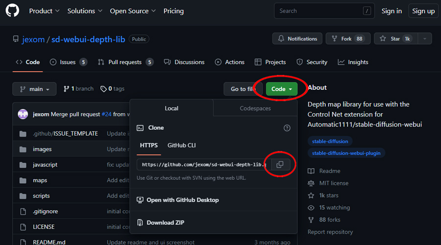Click the Search input field
Viewport: 441px width, 245px height.
tap(324, 11)
